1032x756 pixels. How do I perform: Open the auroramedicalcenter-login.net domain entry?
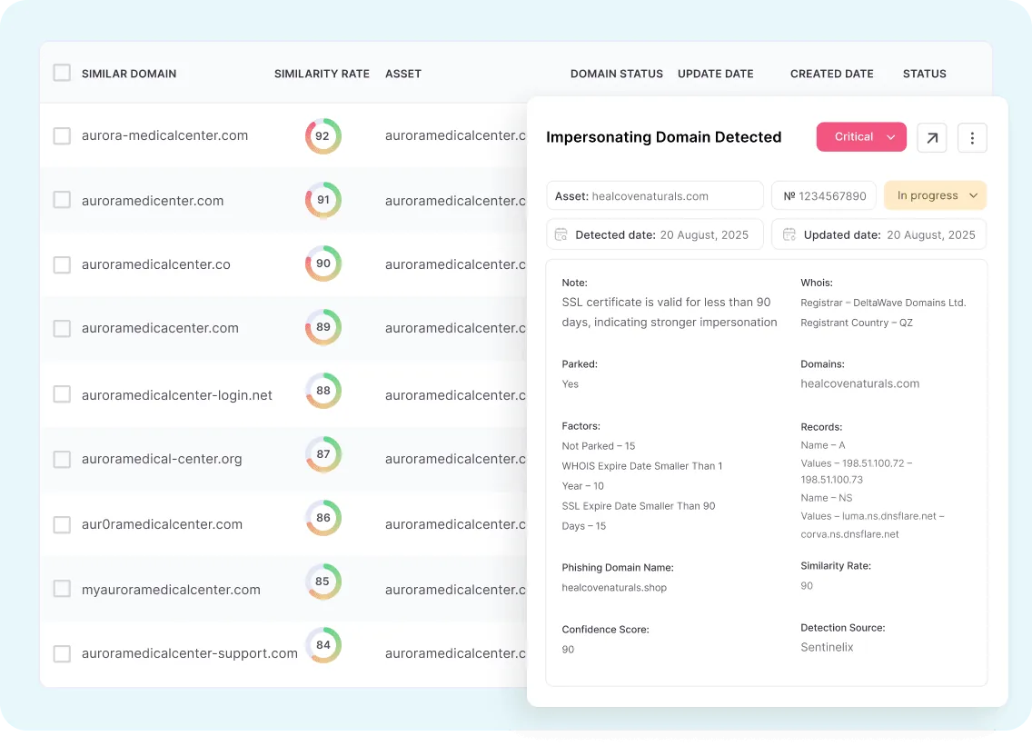pyautogui.click(x=177, y=395)
